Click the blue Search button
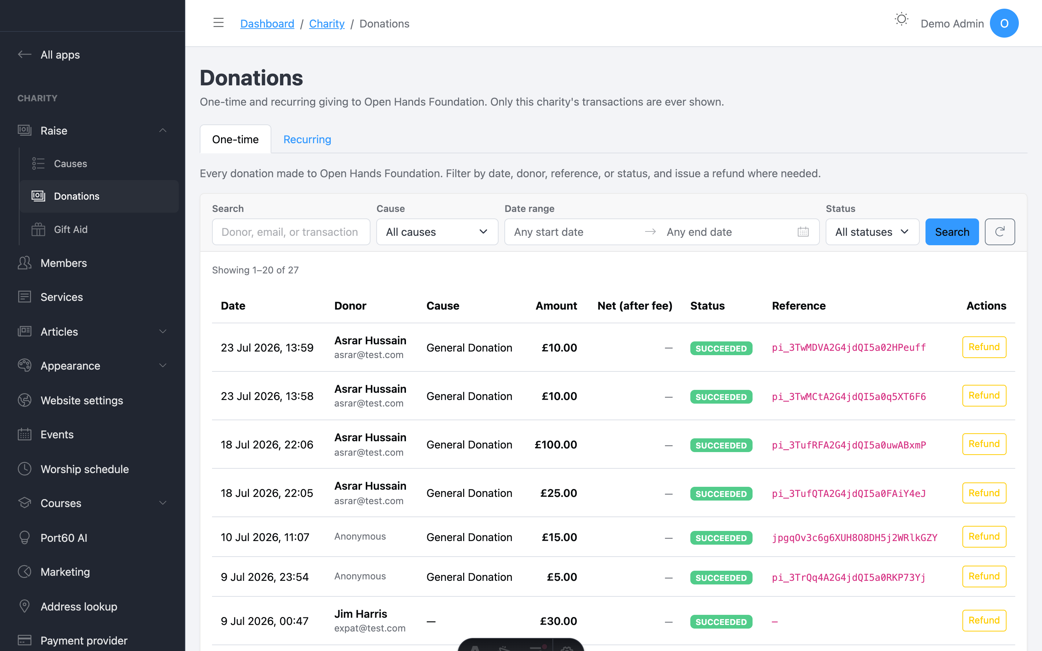 [x=952, y=231]
